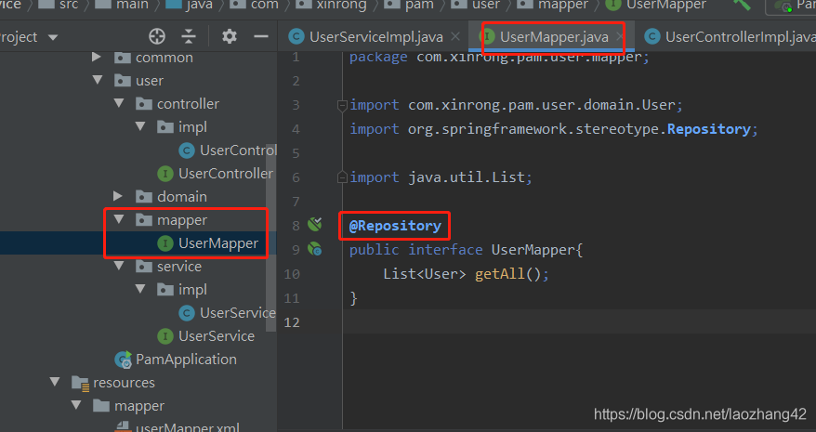Screen dimensions: 816x432
Task: Click breadcrumb 'main' in navigation bar
Action: [133, 6]
